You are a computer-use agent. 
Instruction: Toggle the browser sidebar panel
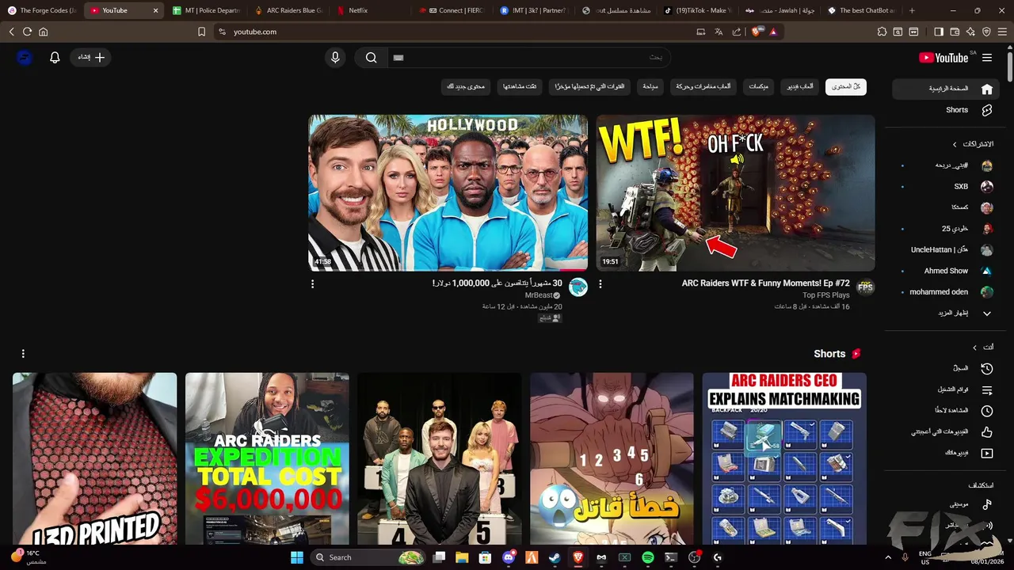coord(939,32)
